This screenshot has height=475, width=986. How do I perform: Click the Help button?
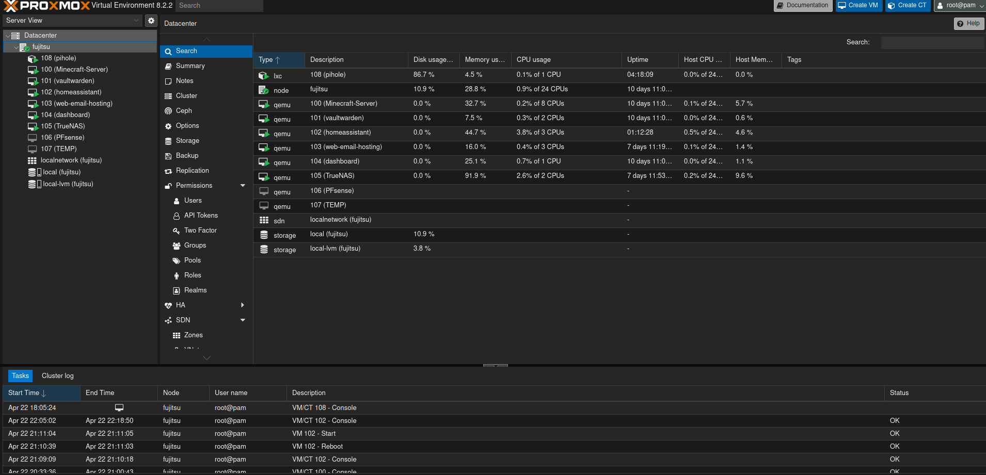(x=969, y=24)
